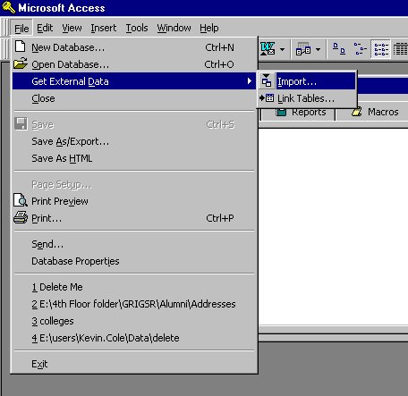Open the Edit menu

45,28
